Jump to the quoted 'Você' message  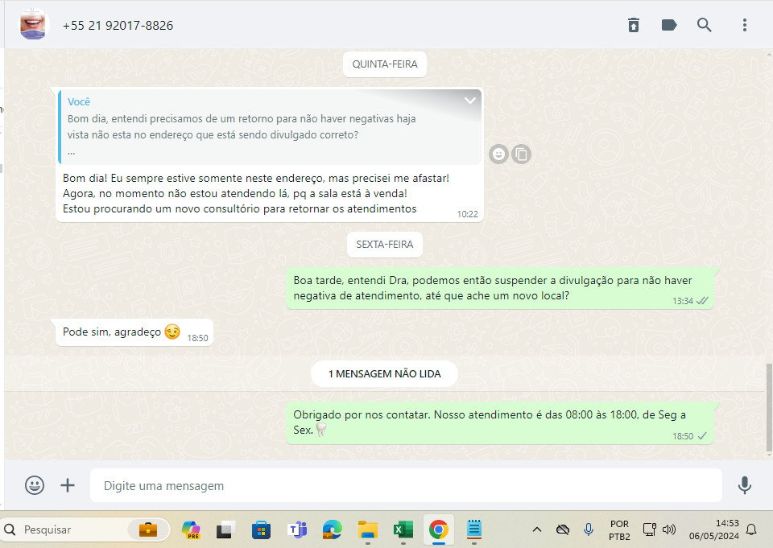(x=270, y=127)
